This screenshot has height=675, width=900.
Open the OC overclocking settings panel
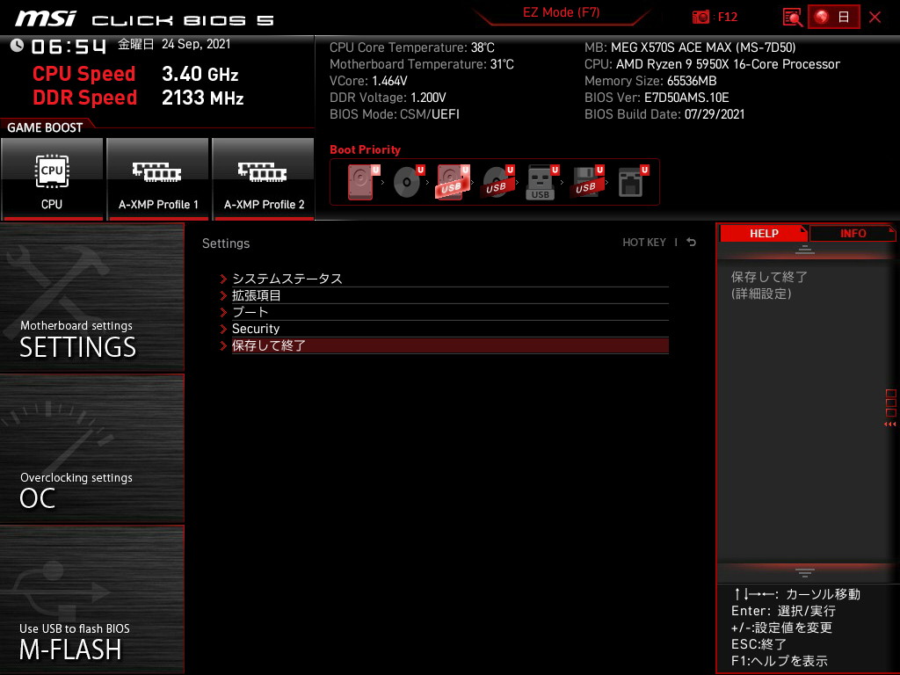coord(91,449)
